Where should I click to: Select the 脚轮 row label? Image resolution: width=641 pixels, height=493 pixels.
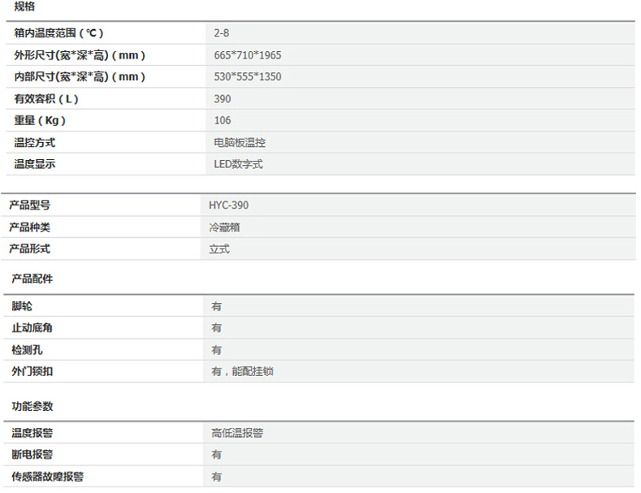click(x=23, y=306)
